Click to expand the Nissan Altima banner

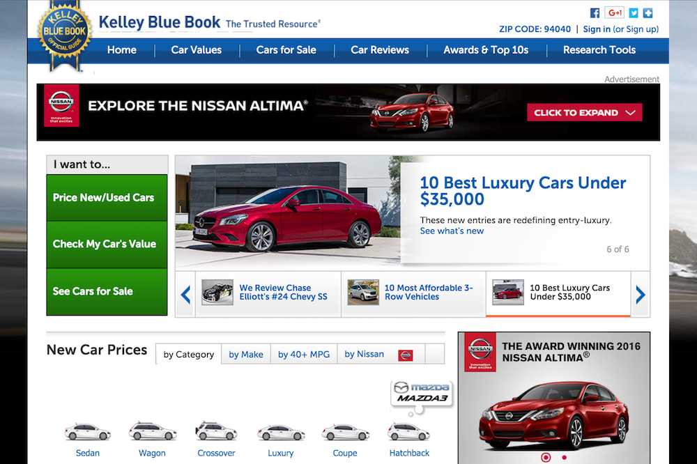585,112
